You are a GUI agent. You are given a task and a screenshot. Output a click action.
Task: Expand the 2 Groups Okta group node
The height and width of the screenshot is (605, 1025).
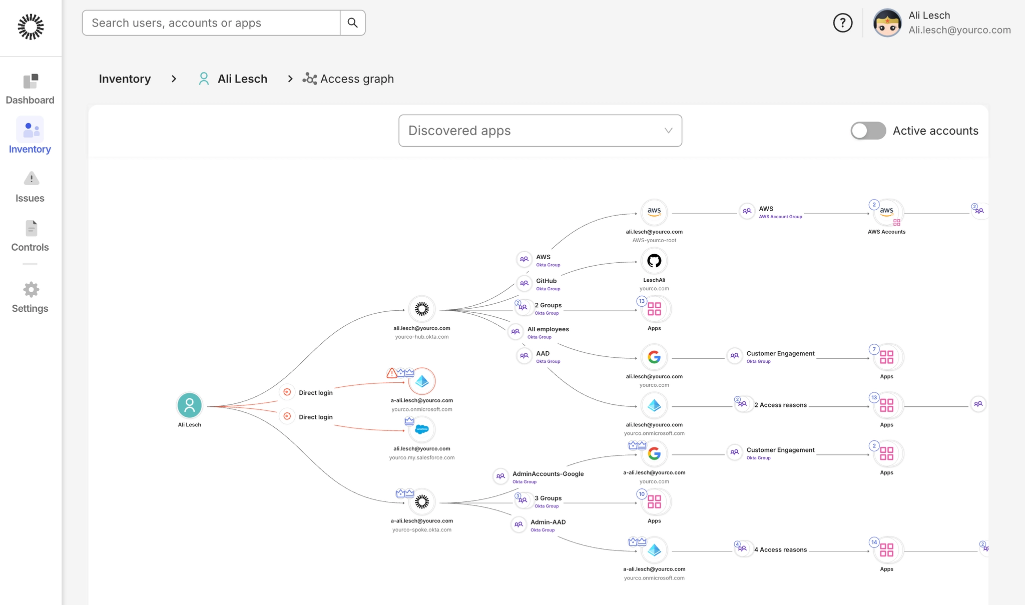click(524, 307)
